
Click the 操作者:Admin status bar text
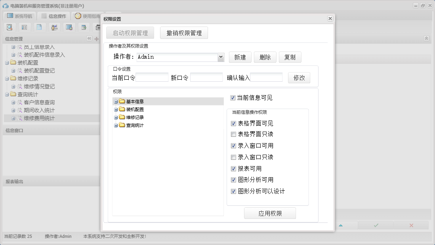coord(58,236)
